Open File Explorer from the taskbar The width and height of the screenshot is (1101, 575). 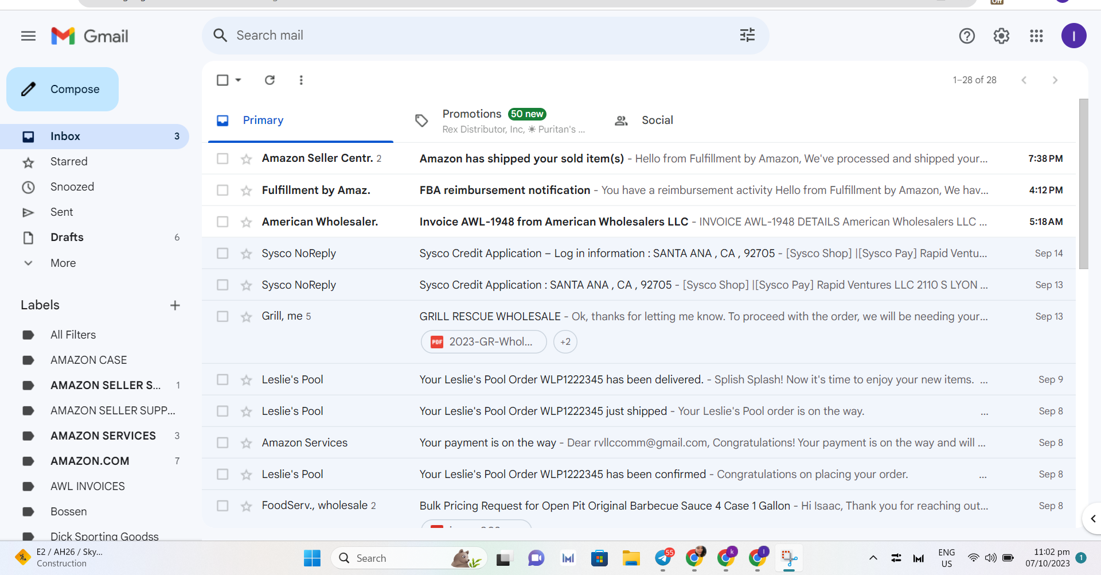(631, 558)
